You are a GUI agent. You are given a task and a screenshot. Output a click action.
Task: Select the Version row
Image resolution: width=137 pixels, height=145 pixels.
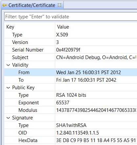71,42
